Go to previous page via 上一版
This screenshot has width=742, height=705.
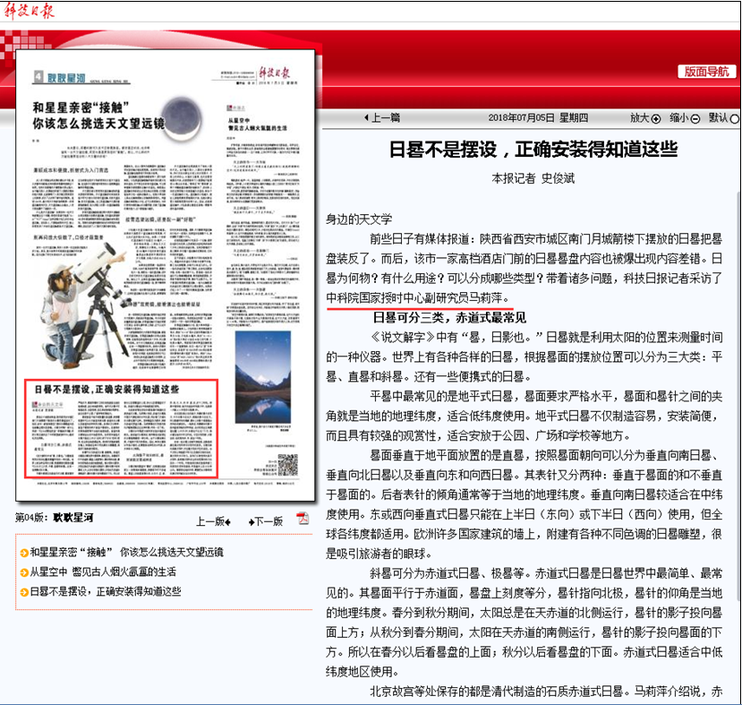click(214, 521)
